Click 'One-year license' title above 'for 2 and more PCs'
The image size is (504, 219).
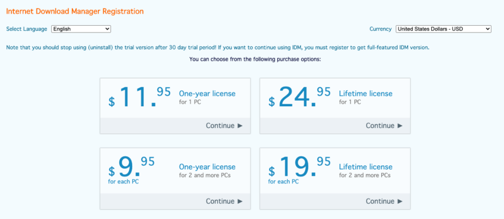point(207,167)
